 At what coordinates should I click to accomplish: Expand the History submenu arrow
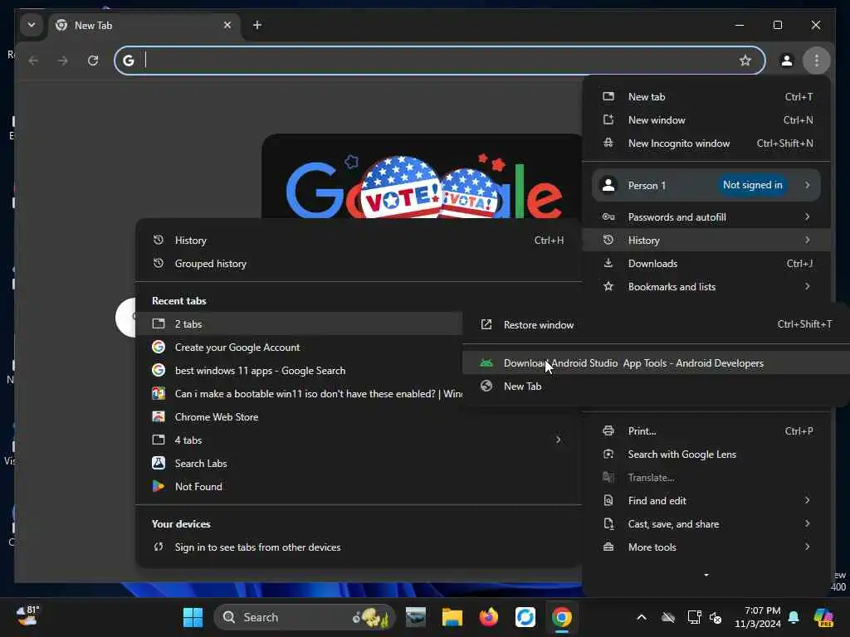tap(807, 240)
